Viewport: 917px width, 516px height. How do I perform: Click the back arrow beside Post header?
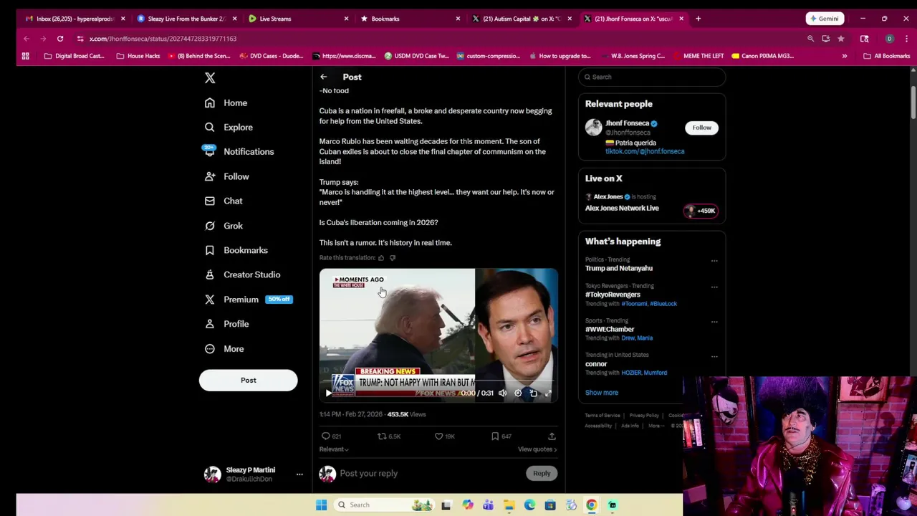tap(324, 77)
